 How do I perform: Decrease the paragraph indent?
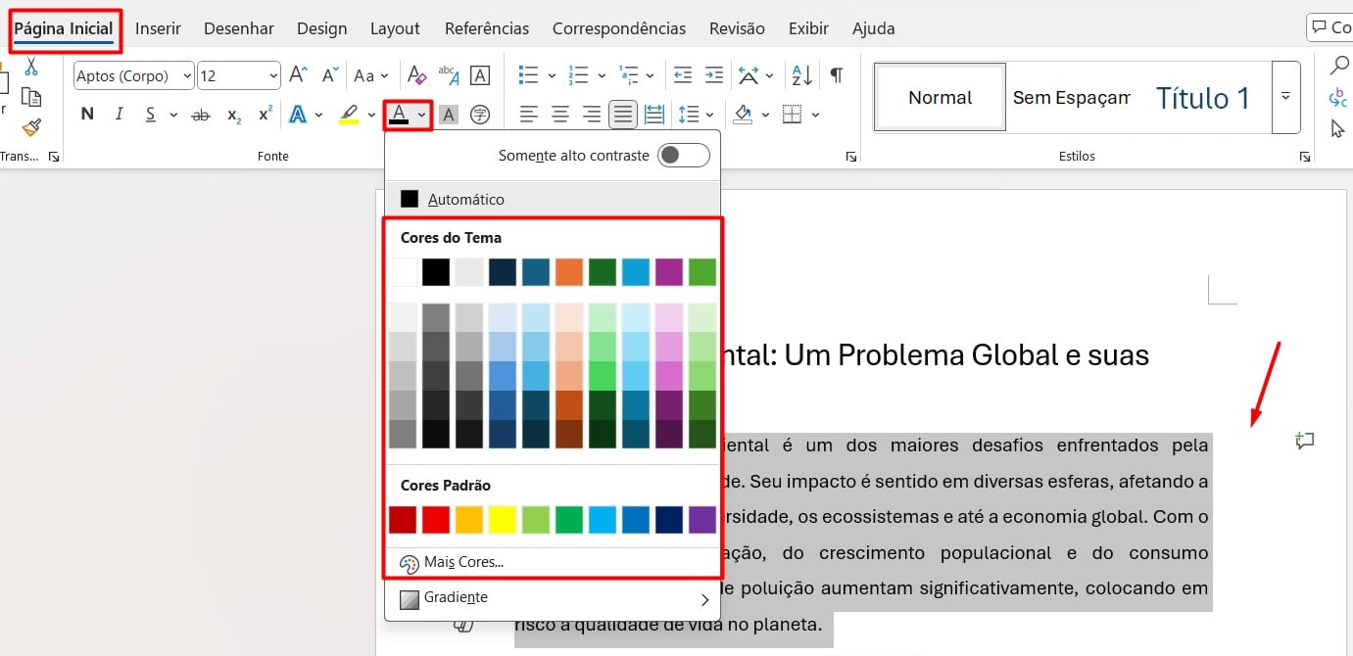tap(683, 74)
